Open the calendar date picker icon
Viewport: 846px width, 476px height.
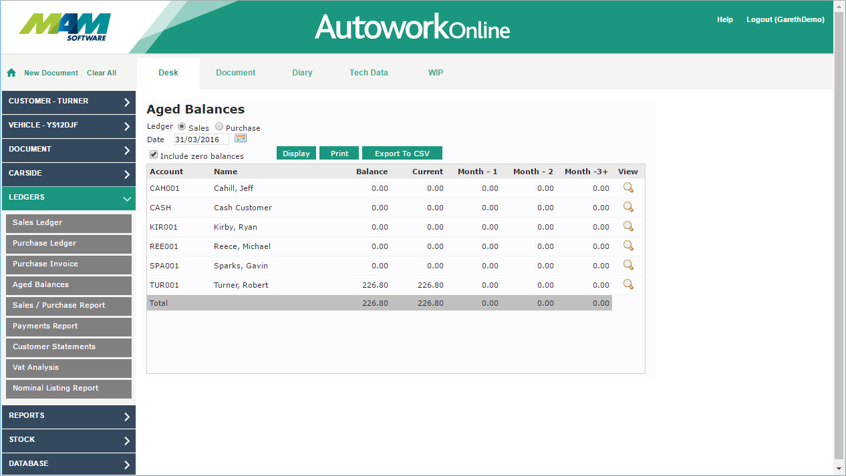[241, 138]
